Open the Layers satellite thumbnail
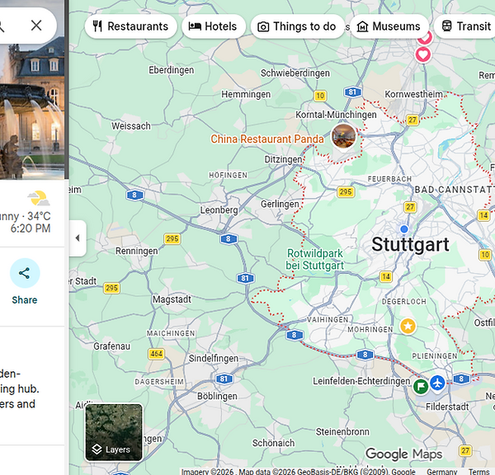Image resolution: width=495 pixels, height=475 pixels. click(x=114, y=432)
